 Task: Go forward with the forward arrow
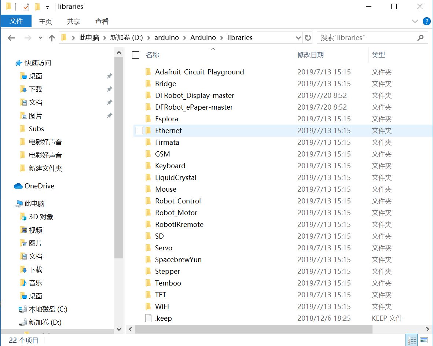coord(27,38)
